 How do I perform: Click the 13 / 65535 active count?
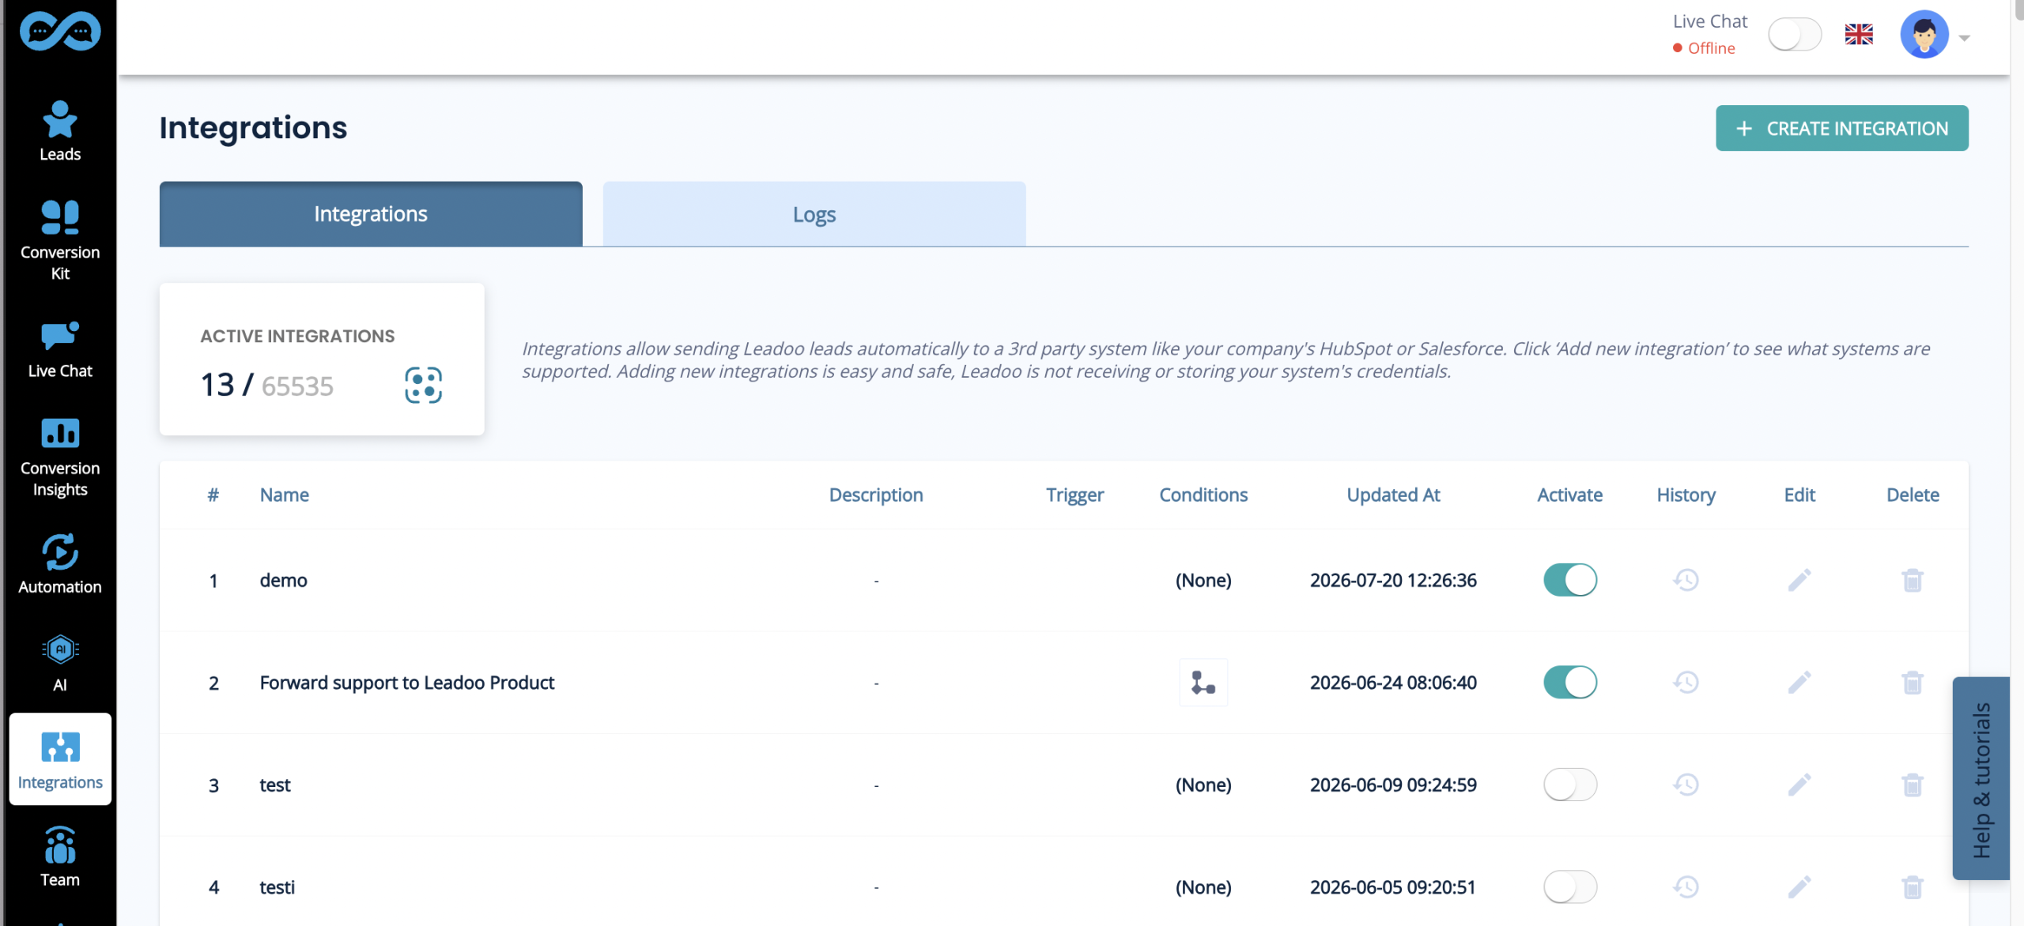267,386
